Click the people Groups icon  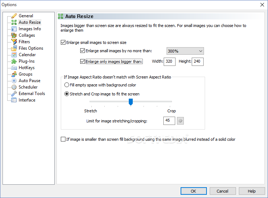(14, 74)
